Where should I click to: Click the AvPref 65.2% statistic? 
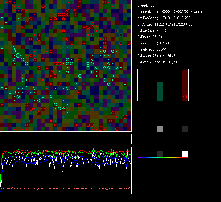[x=148, y=37]
